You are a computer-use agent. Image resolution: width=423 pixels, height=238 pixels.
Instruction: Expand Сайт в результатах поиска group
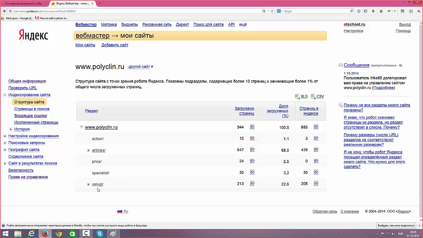tap(5, 163)
